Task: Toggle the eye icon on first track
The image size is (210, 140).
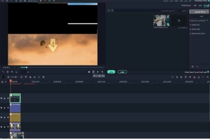Action: (x=8, y=98)
